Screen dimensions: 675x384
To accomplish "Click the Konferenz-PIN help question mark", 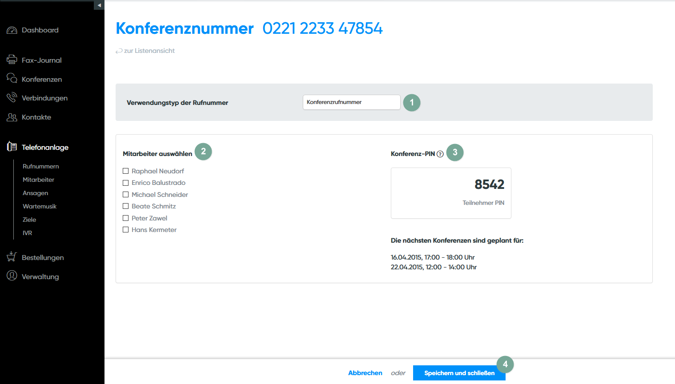I will tap(440, 154).
